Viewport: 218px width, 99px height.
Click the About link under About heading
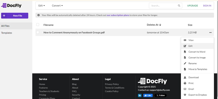pyautogui.click(x=75, y=88)
